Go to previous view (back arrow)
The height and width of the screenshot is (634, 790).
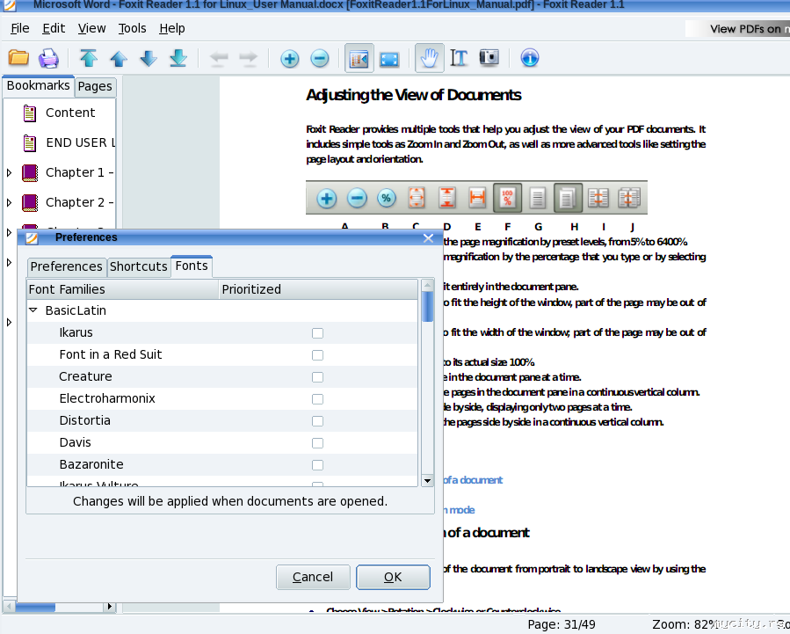219,58
